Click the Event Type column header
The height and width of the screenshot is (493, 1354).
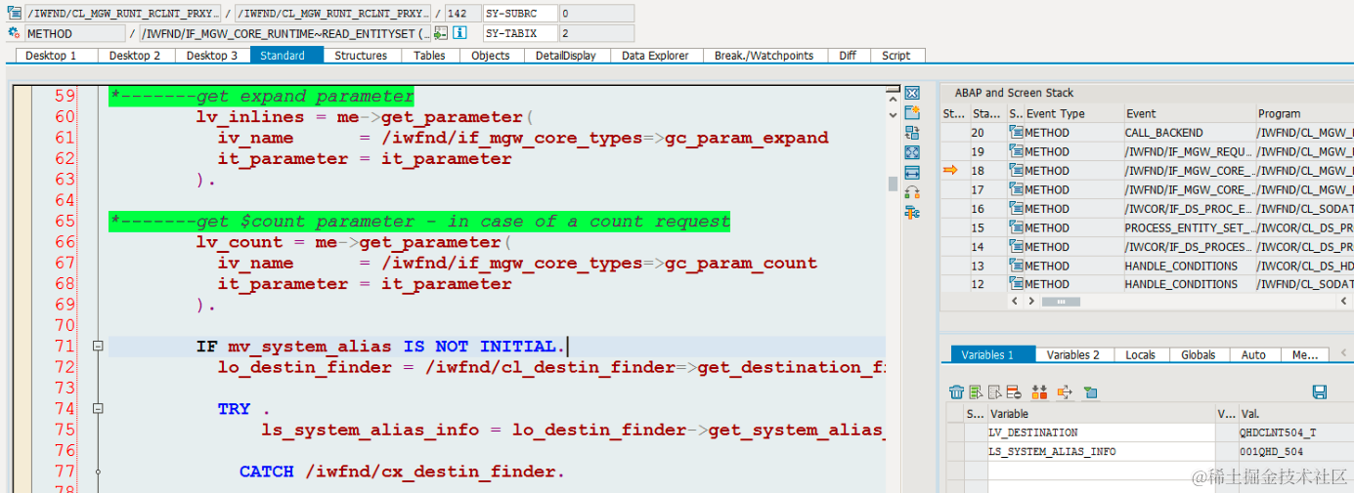click(1072, 114)
